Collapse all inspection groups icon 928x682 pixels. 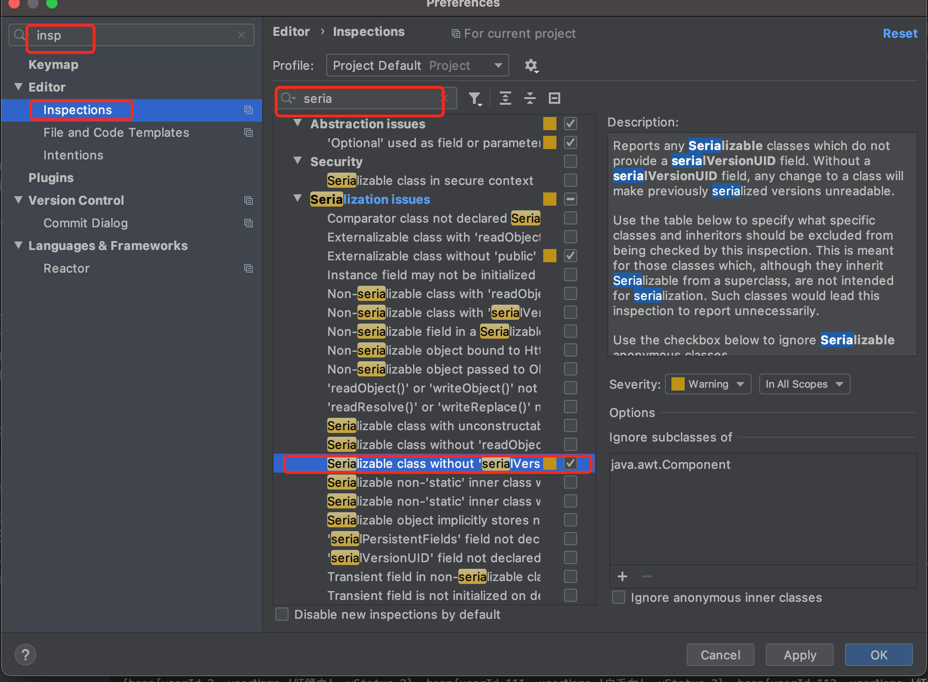click(530, 98)
